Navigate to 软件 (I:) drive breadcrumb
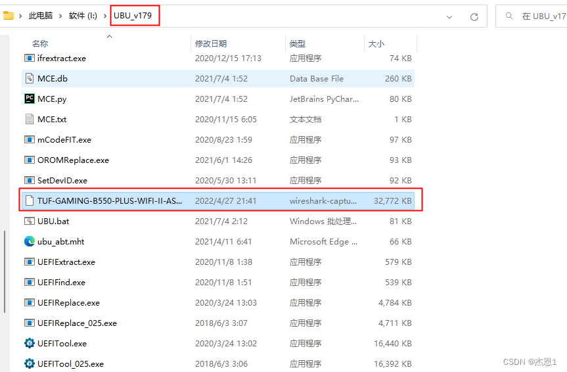567x372 pixels. pos(83,16)
